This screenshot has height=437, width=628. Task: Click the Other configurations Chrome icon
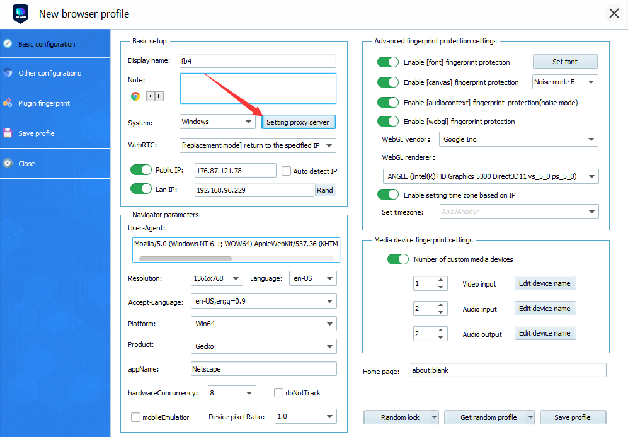8,73
